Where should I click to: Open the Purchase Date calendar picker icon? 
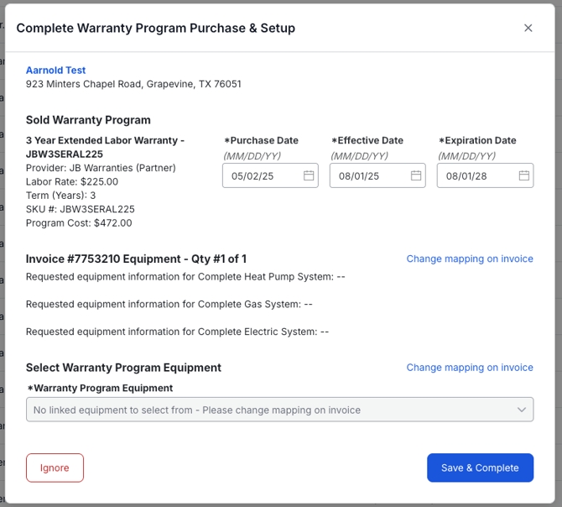pos(309,175)
